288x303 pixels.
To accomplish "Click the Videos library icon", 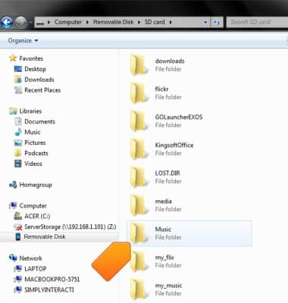I will (x=18, y=164).
